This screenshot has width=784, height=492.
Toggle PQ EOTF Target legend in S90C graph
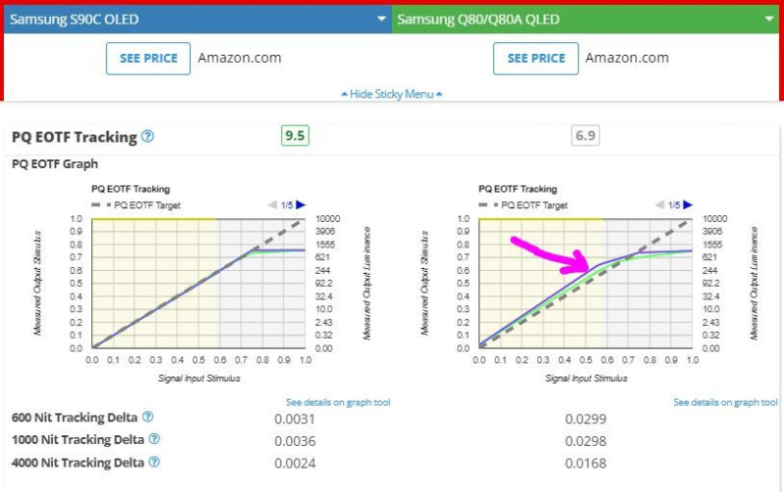(x=136, y=205)
